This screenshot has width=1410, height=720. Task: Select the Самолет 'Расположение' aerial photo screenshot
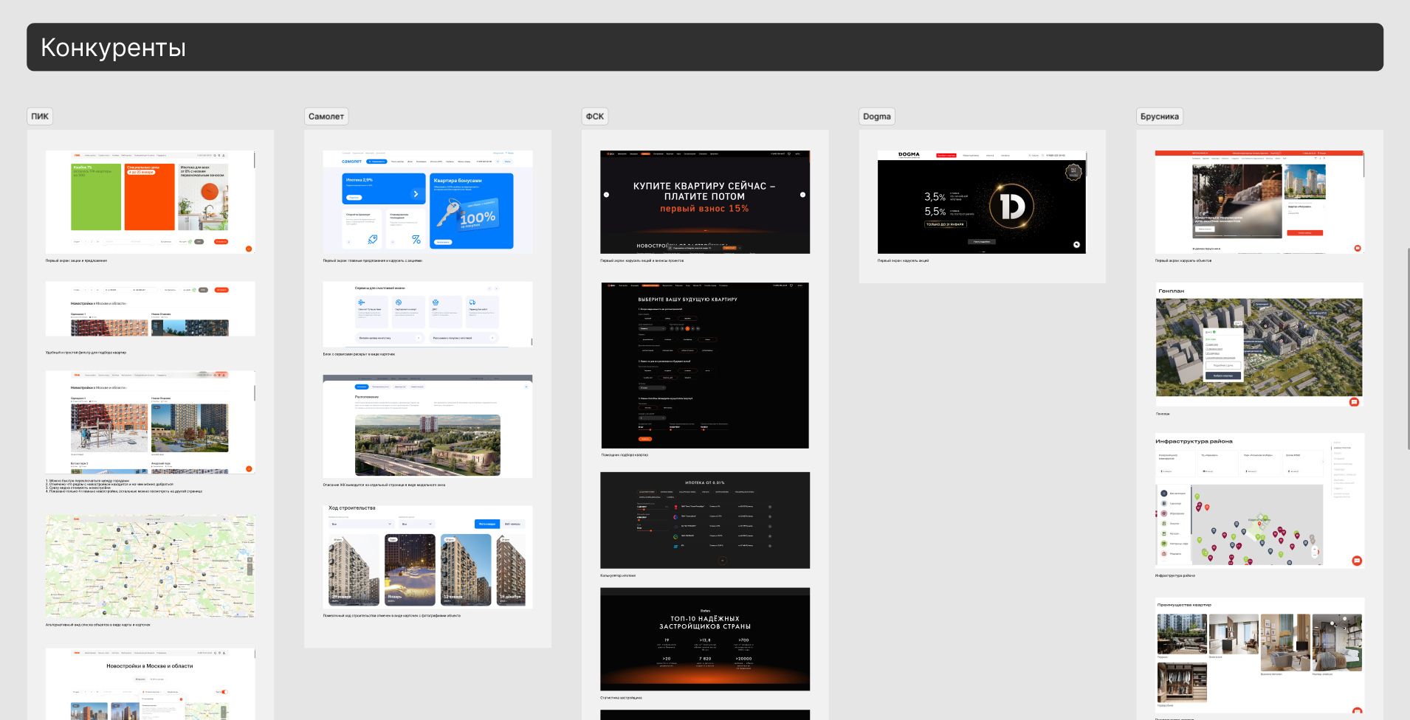[x=427, y=426]
